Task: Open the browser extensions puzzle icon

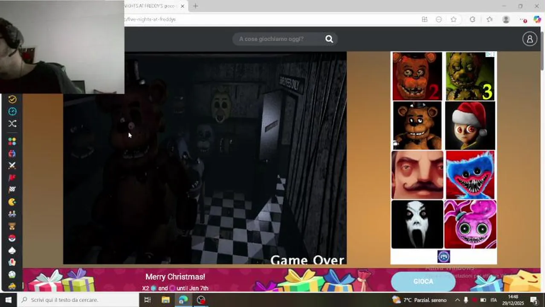Action: pos(473,19)
